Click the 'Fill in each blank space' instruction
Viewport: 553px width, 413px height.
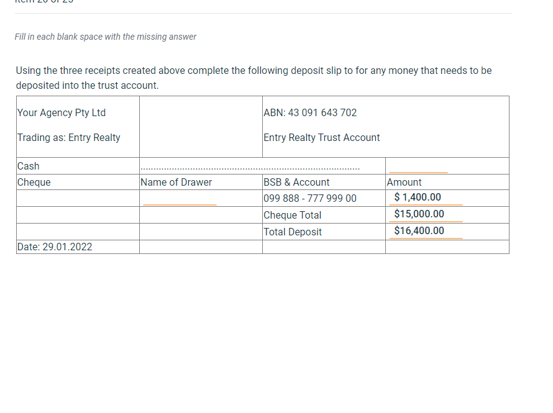coord(106,37)
